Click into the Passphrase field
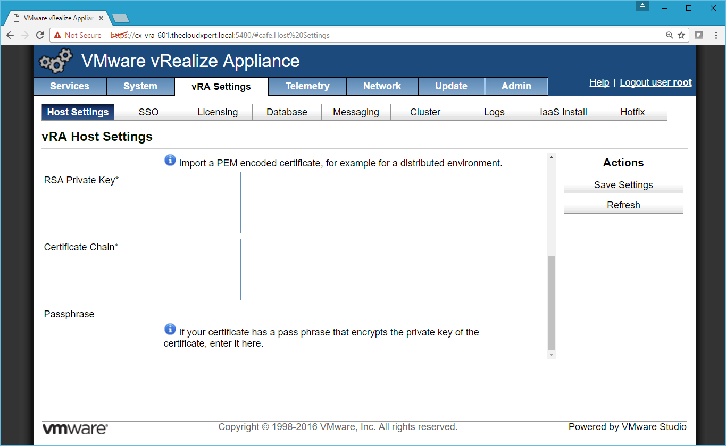This screenshot has height=446, width=726. [x=240, y=313]
